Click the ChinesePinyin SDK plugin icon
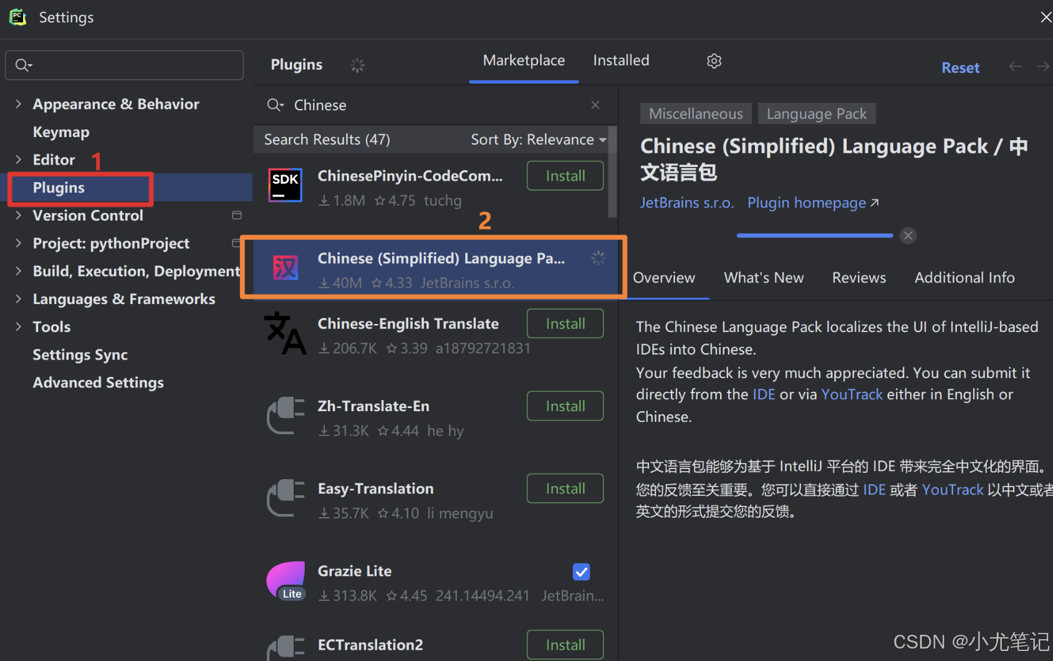The height and width of the screenshot is (661, 1053). pyautogui.click(x=286, y=185)
